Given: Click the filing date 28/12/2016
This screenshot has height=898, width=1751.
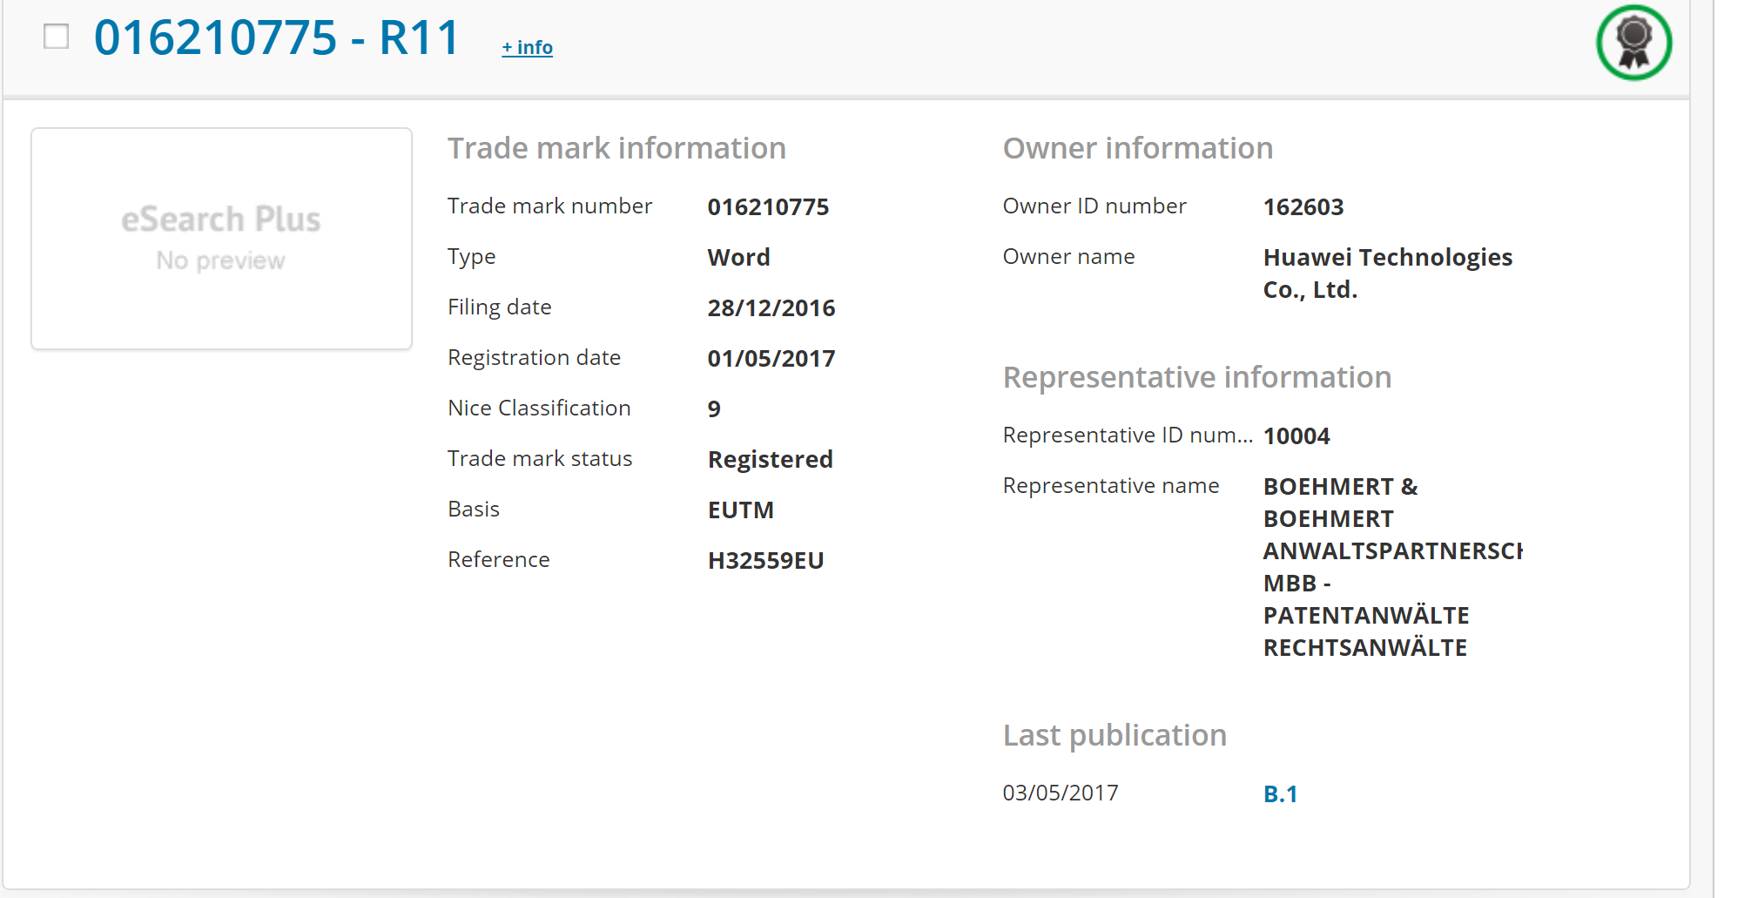Looking at the screenshot, I should [771, 308].
